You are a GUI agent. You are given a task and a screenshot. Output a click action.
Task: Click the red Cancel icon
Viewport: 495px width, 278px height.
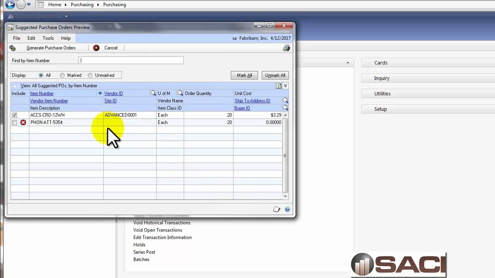[x=96, y=48]
